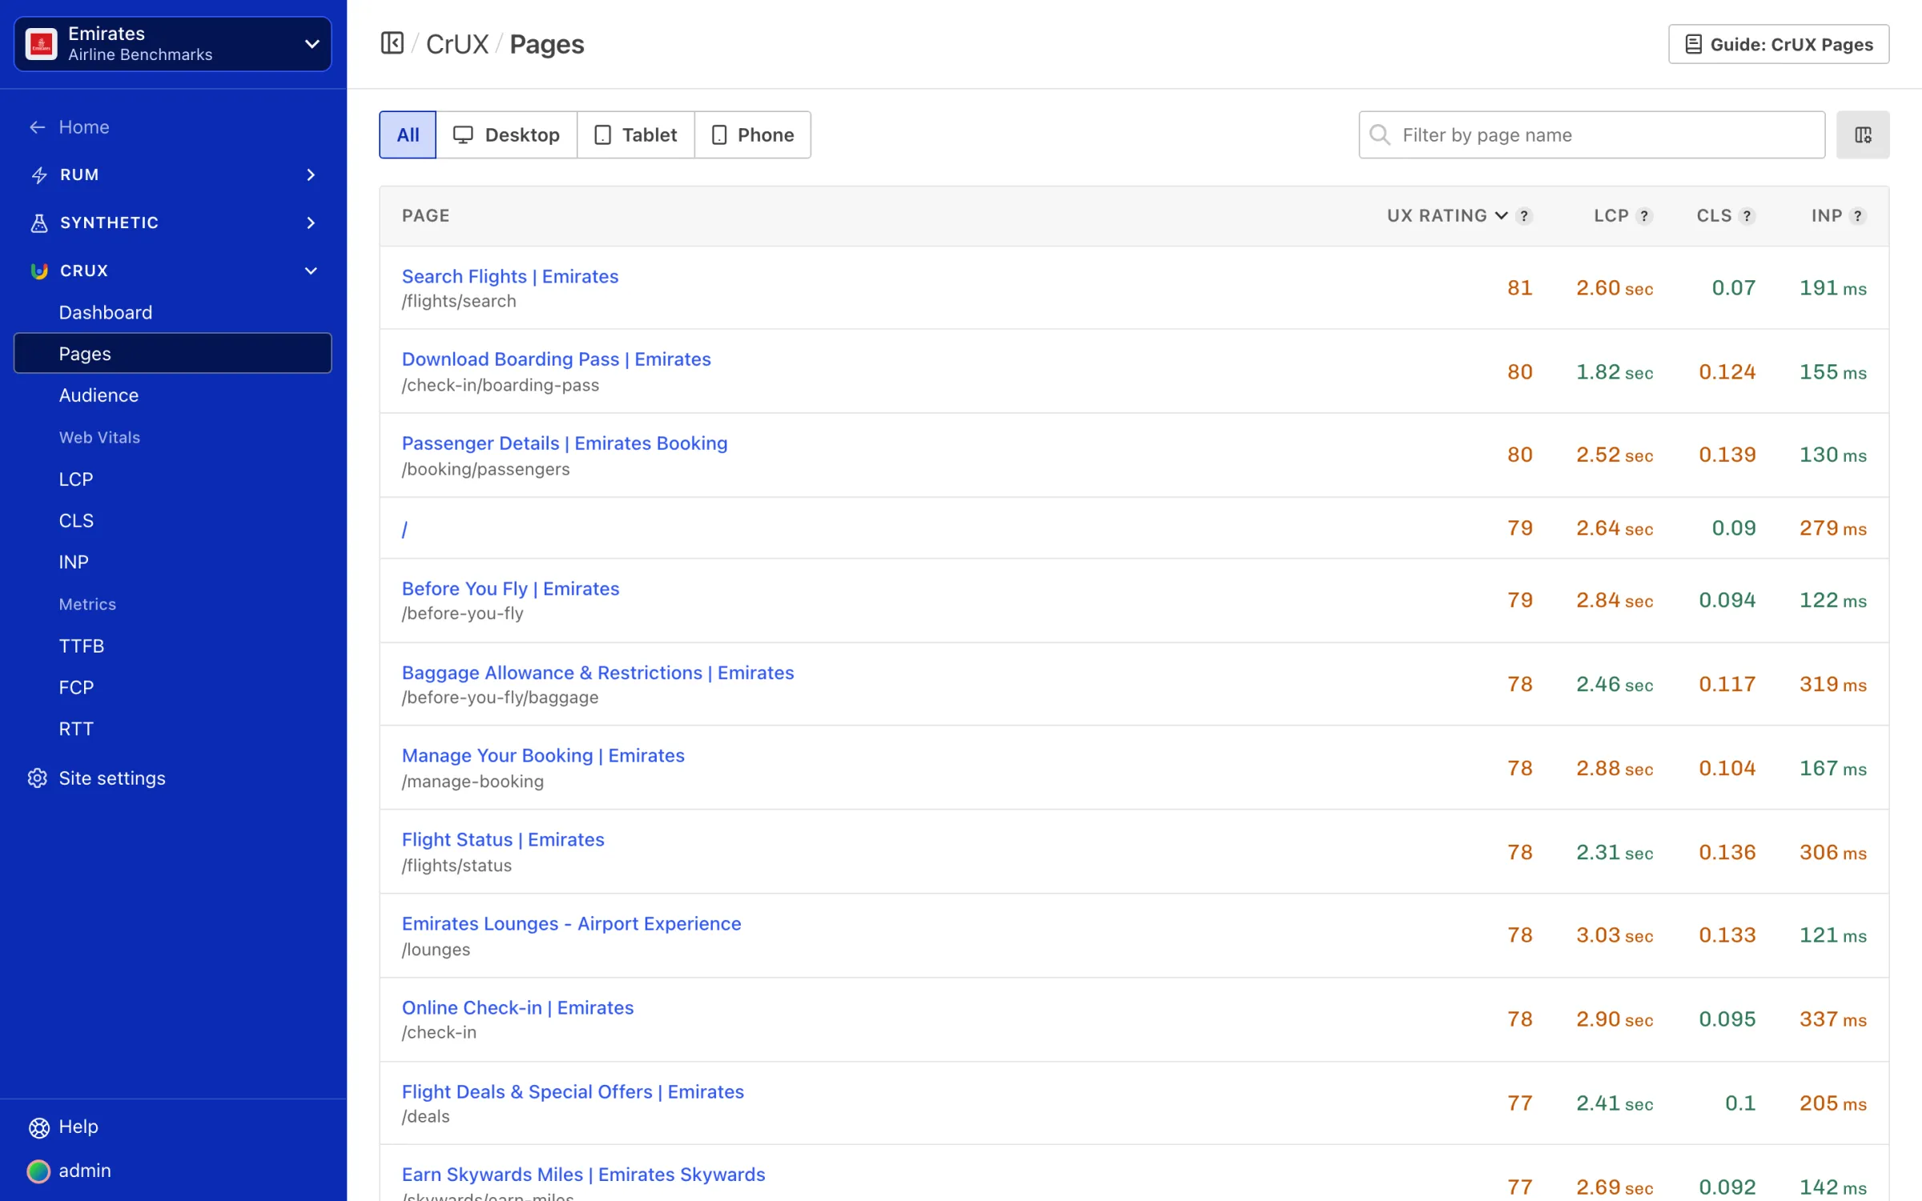Viewport: 1922px width, 1201px height.
Task: Click the Site settings gear icon
Action: point(38,778)
